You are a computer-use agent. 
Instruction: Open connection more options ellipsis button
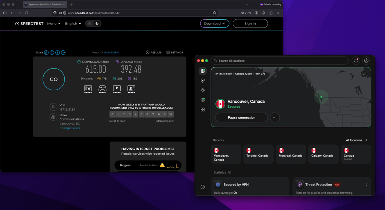[x=275, y=117]
